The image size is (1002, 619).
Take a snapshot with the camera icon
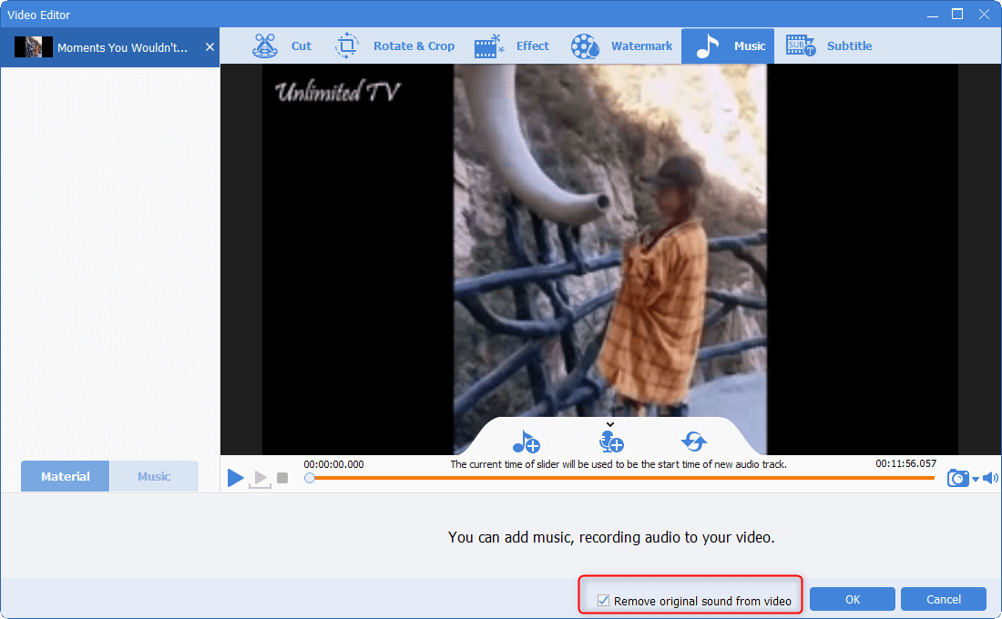pos(957,478)
